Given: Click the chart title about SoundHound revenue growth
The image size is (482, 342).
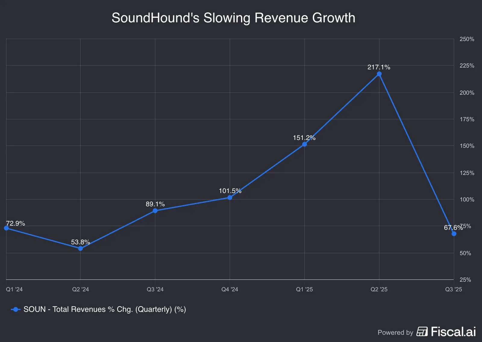Looking at the screenshot, I should click(x=233, y=18).
